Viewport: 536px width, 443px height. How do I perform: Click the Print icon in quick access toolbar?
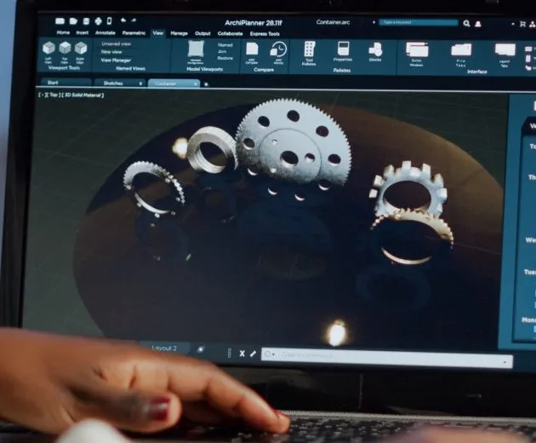click(x=98, y=21)
